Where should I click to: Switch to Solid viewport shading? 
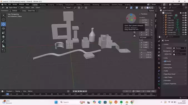point(147,8)
